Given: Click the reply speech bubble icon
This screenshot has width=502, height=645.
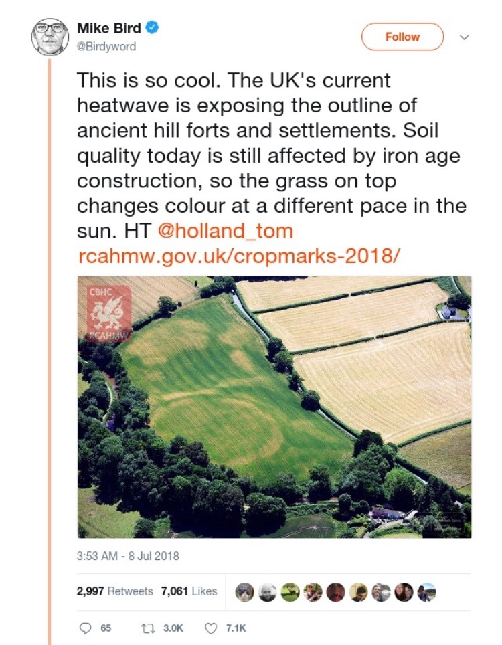Looking at the screenshot, I should [x=86, y=628].
